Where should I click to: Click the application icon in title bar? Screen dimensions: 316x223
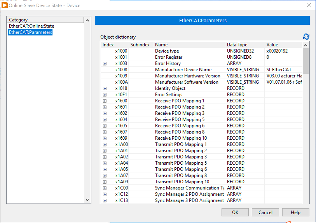point(4,5)
